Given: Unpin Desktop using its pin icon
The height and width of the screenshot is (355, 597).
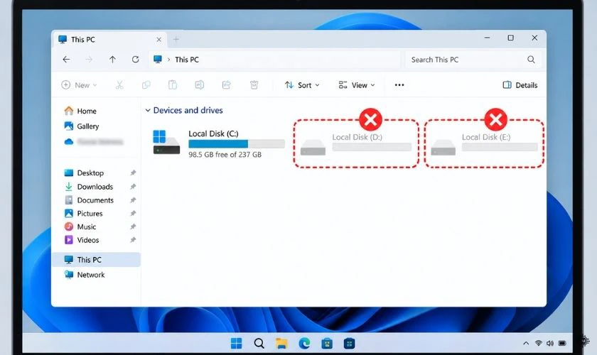Looking at the screenshot, I should click(133, 173).
